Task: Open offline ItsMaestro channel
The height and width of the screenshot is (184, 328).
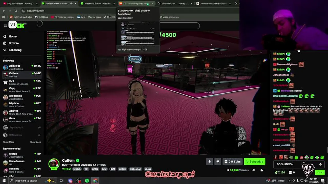Action: 22,135
